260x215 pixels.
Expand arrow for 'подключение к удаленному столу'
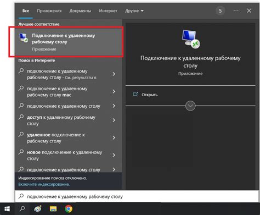tap(114, 106)
